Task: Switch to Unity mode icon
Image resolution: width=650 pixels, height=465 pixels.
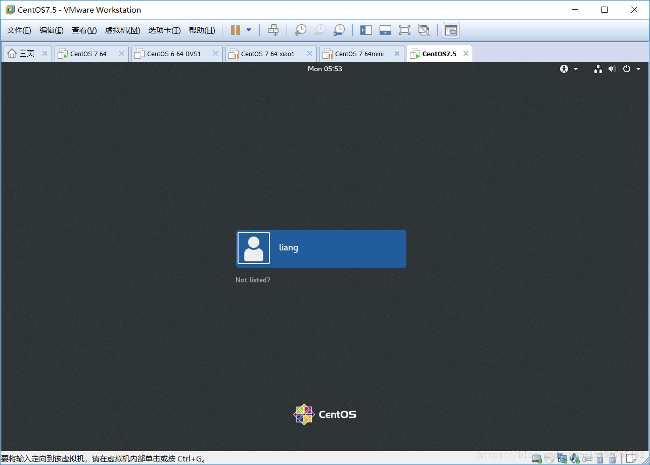Action: click(424, 30)
